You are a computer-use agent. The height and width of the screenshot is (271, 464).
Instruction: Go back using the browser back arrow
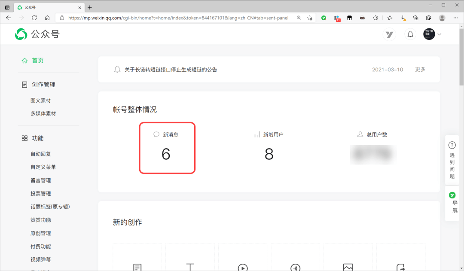click(8, 18)
